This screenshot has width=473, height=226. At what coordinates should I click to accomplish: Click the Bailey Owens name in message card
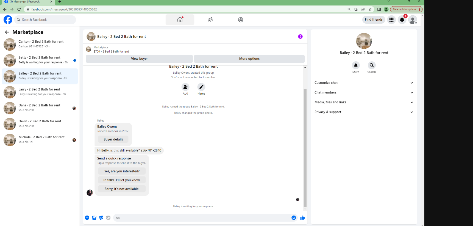[107, 126]
